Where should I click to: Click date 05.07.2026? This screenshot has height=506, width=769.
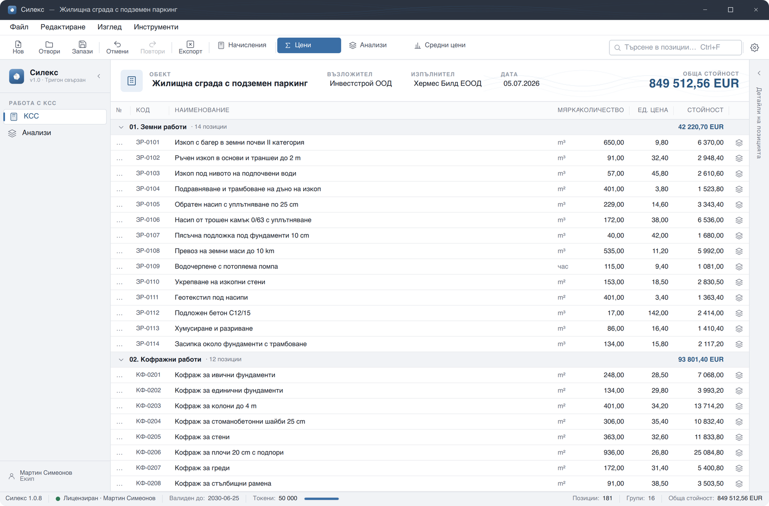pyautogui.click(x=521, y=84)
